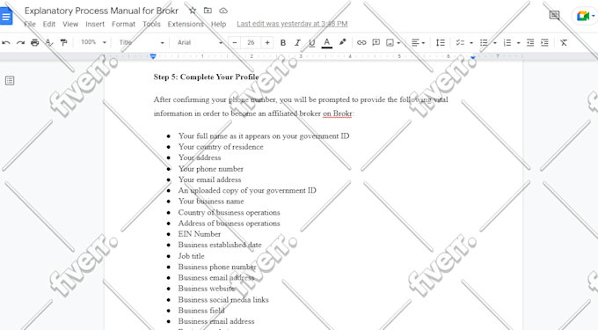Open the Tools menu

tap(151, 24)
